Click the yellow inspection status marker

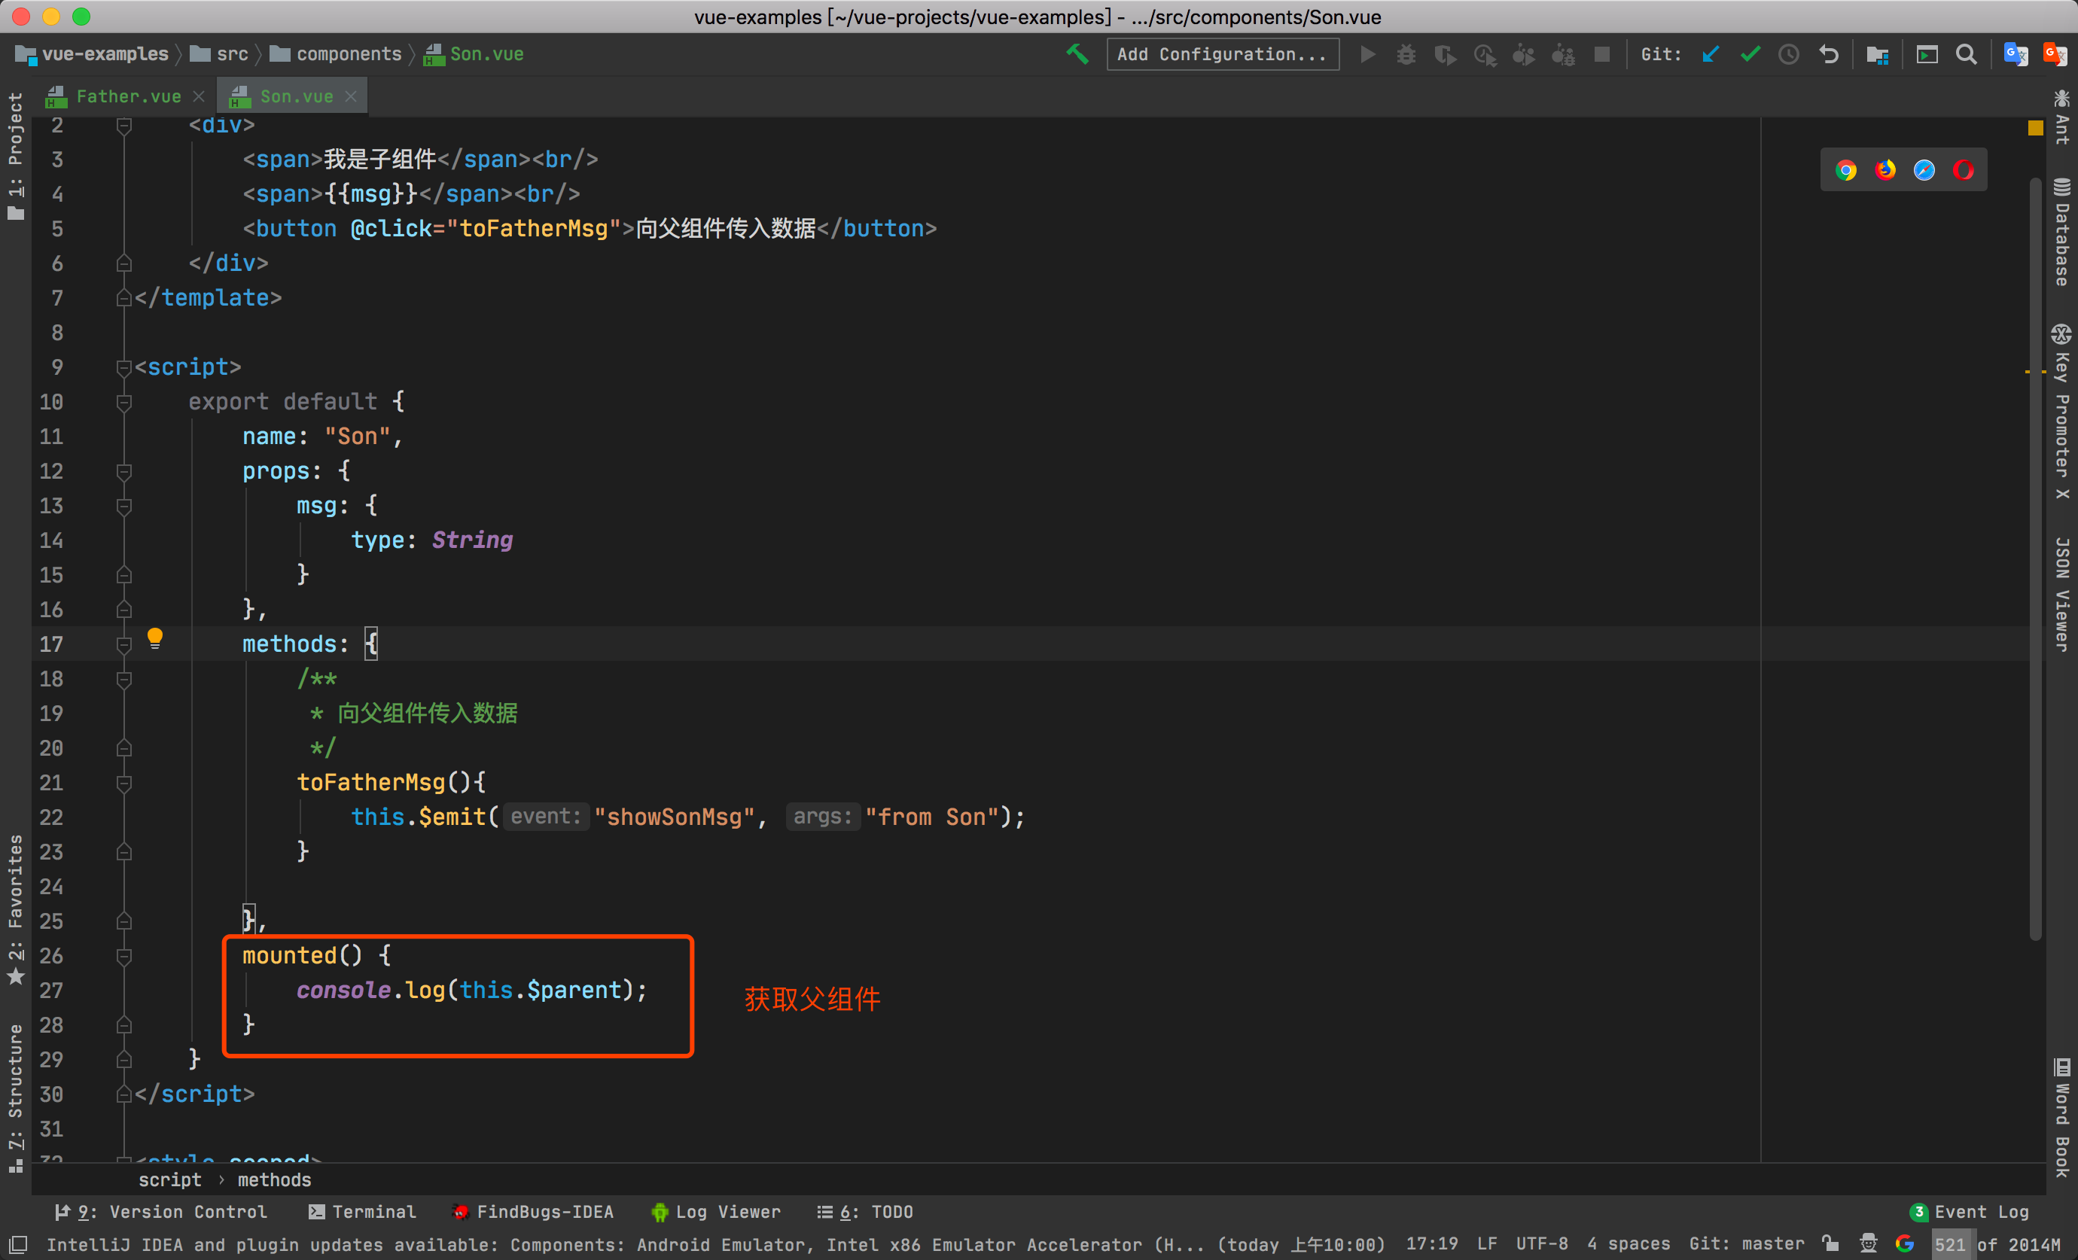tap(2035, 127)
